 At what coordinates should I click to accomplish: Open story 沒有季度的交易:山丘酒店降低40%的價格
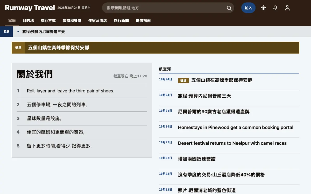point(221,175)
